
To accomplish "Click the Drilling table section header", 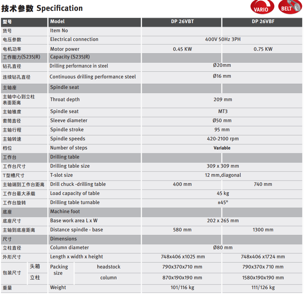I will tap(64, 157).
